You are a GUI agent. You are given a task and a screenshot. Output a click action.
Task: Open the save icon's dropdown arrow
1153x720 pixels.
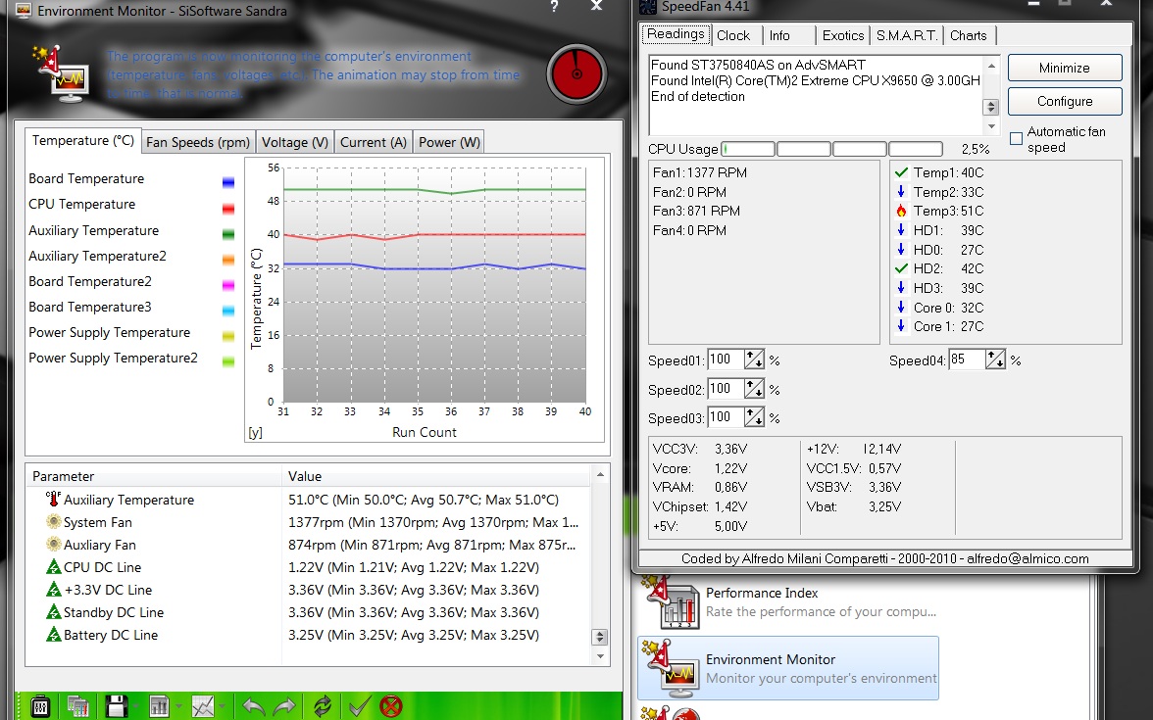(x=135, y=707)
